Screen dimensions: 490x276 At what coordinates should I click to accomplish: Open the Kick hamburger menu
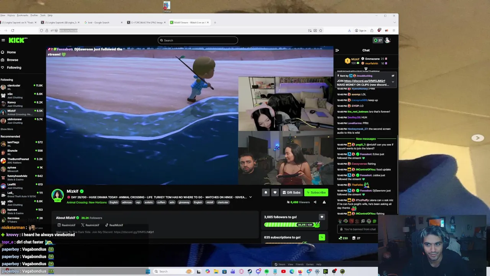point(3,40)
